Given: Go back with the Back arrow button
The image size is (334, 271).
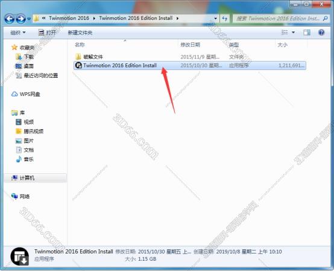Looking at the screenshot, I should pos(10,19).
